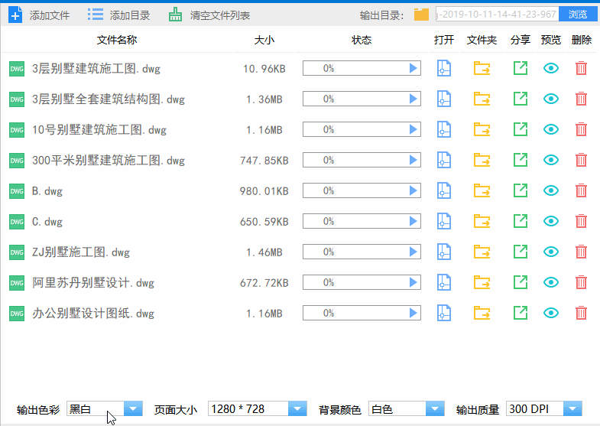Preview 办公别墅设计图纸.dwg with the eye icon

coord(551,314)
